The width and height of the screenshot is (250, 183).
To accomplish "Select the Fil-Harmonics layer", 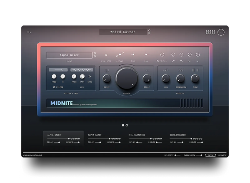I will 137,135.
